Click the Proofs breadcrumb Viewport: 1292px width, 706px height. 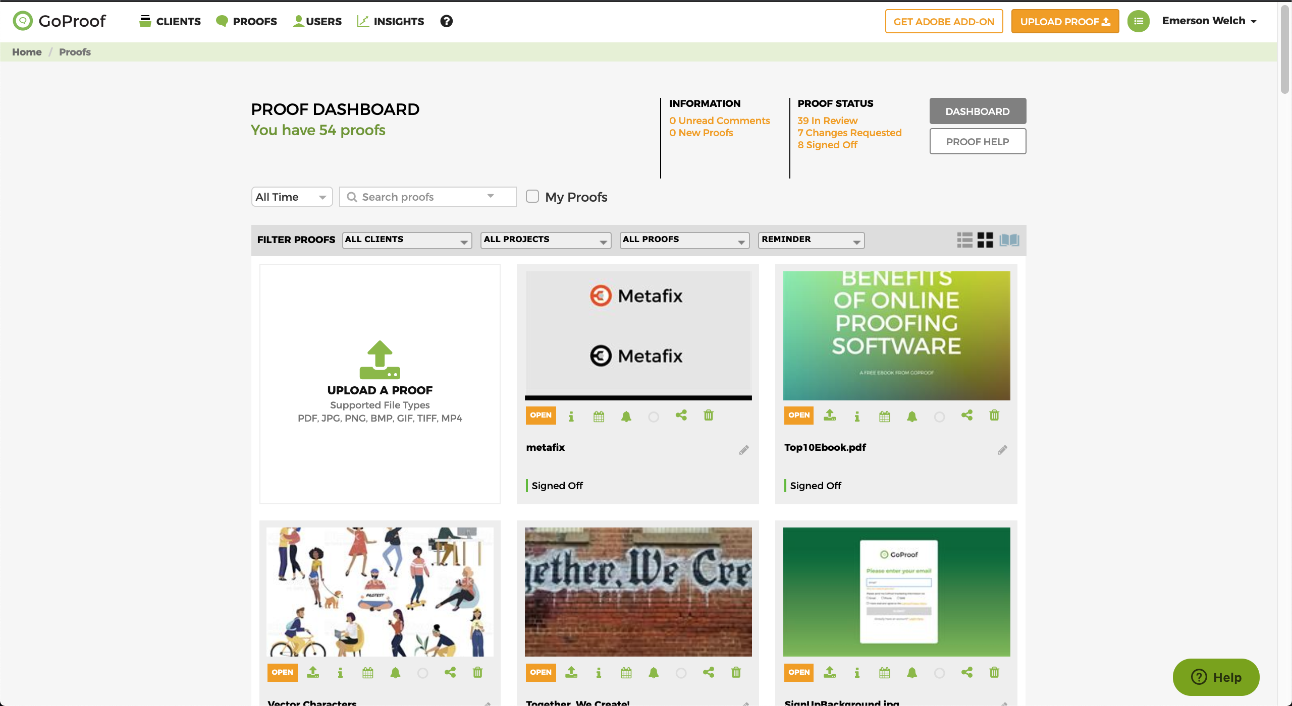pos(75,52)
